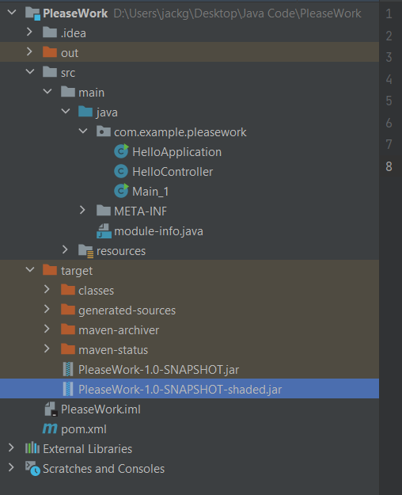Click the PleaseWork-1.0-SNAPSHOT.jar archive icon
Viewport: 402px width, 495px height.
pyautogui.click(x=68, y=369)
